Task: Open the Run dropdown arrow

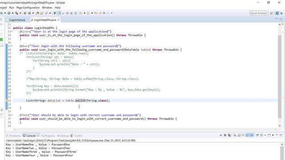Action: click(x=13, y=13)
